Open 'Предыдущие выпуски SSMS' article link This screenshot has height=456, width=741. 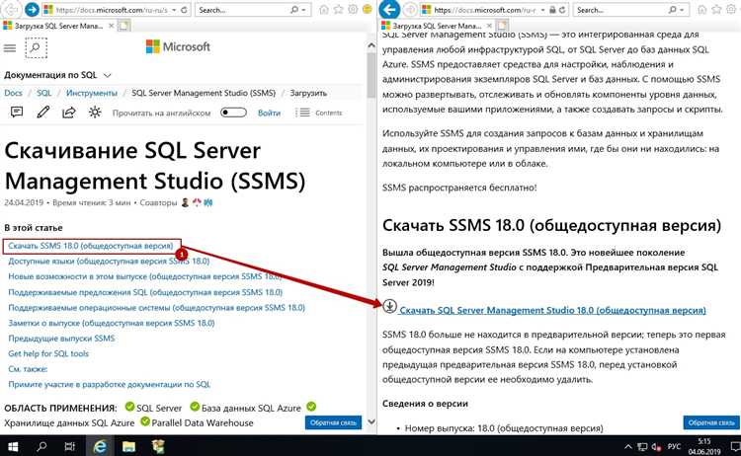(x=61, y=338)
